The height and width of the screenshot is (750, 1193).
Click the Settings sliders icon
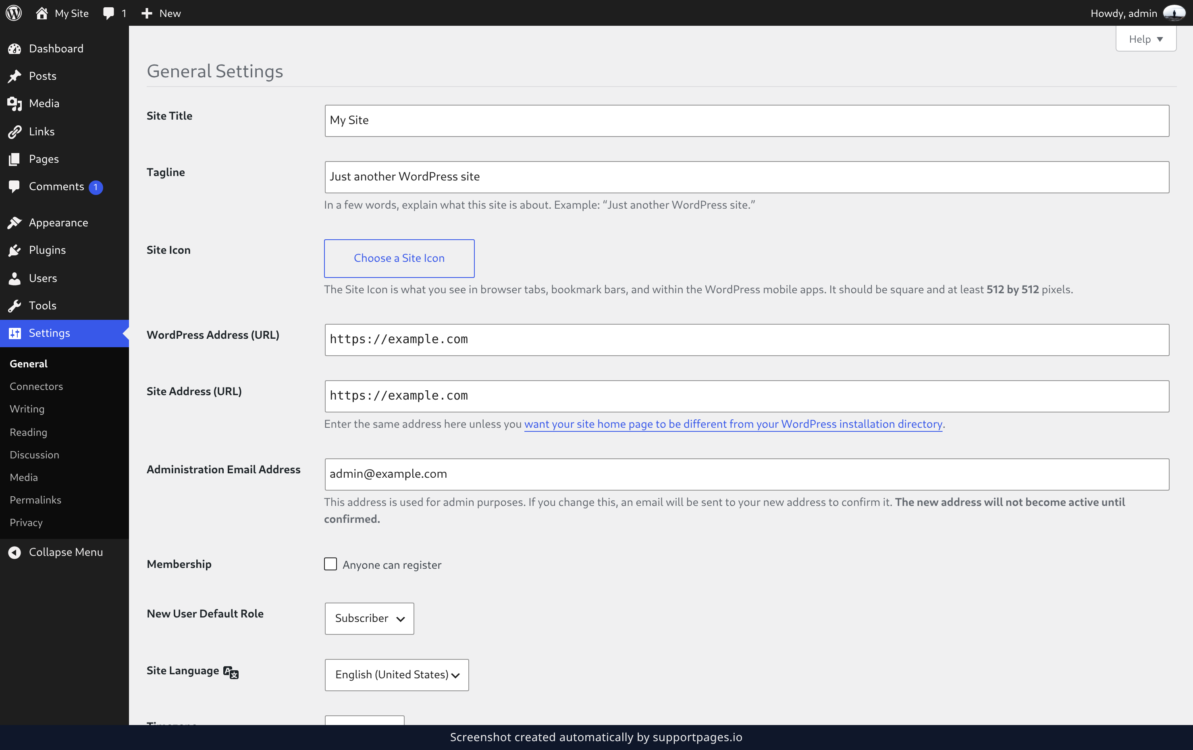click(15, 333)
